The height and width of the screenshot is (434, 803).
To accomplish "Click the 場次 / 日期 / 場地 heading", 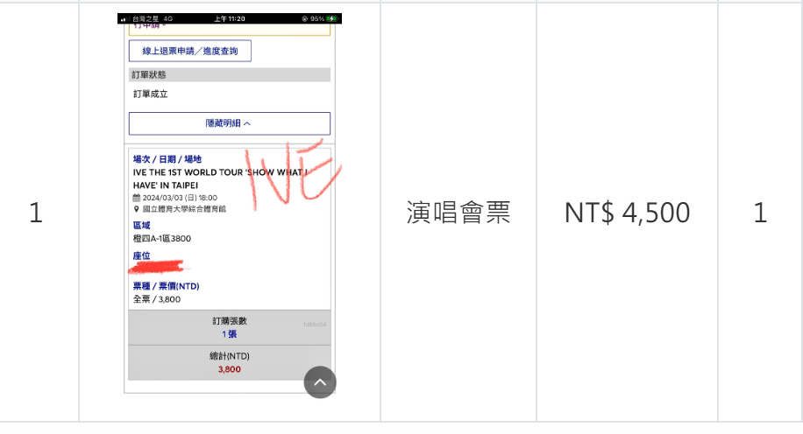I will [167, 159].
